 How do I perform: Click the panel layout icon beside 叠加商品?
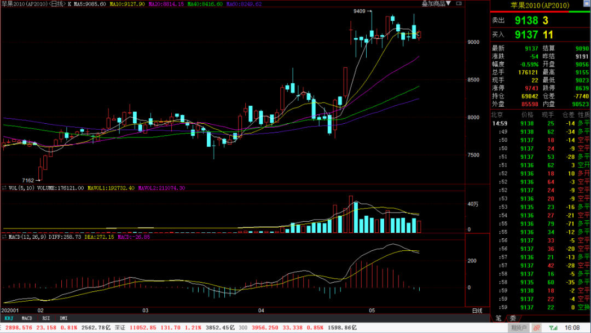[x=459, y=3]
